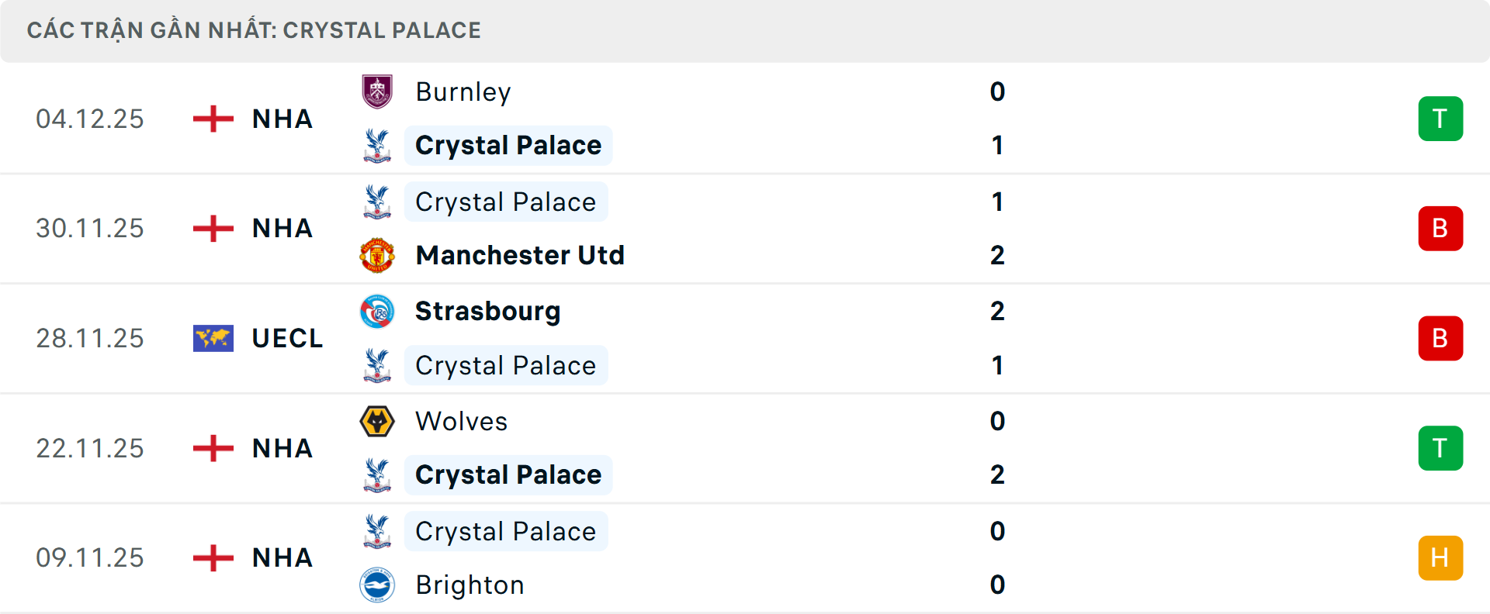This screenshot has height=614, width=1490.
Task: Click the Wolves club crest
Action: 377,421
